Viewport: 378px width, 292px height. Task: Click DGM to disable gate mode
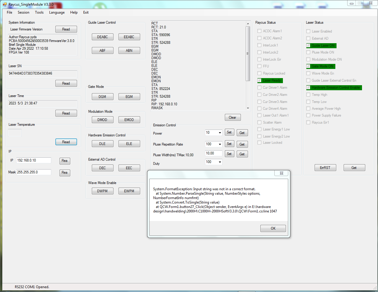[102, 97]
